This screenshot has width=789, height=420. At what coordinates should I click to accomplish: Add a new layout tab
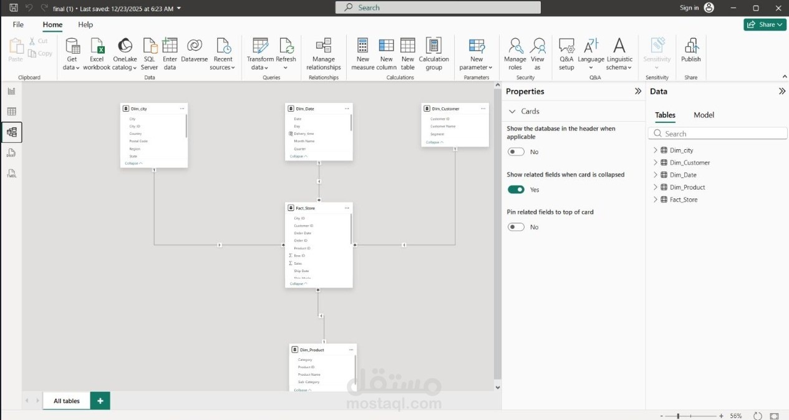point(100,401)
